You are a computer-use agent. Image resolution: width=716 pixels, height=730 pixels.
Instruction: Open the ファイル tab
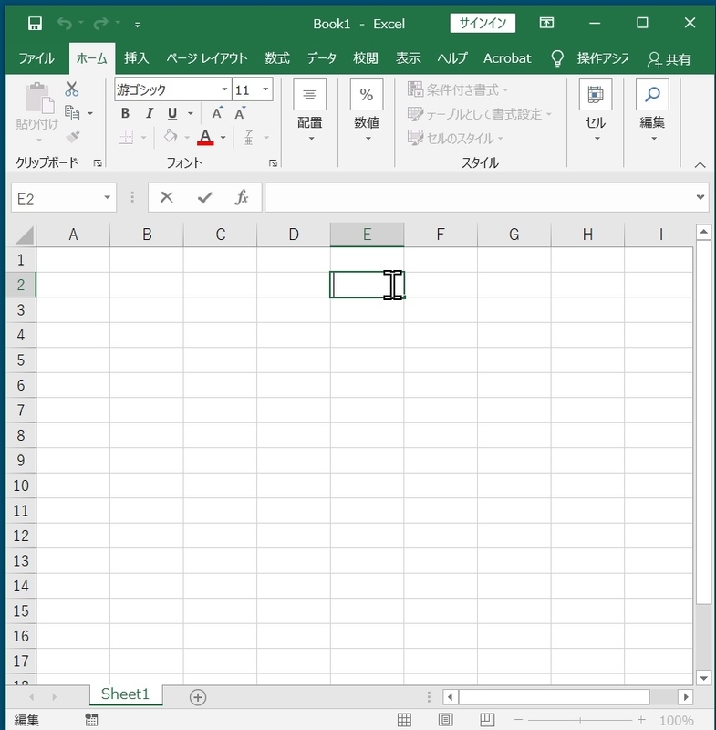[x=36, y=58]
